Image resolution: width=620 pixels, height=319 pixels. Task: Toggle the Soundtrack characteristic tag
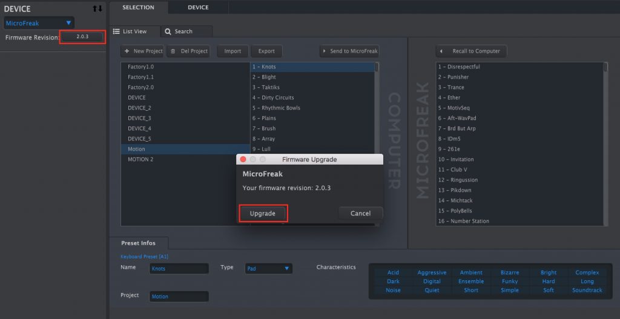587,291
